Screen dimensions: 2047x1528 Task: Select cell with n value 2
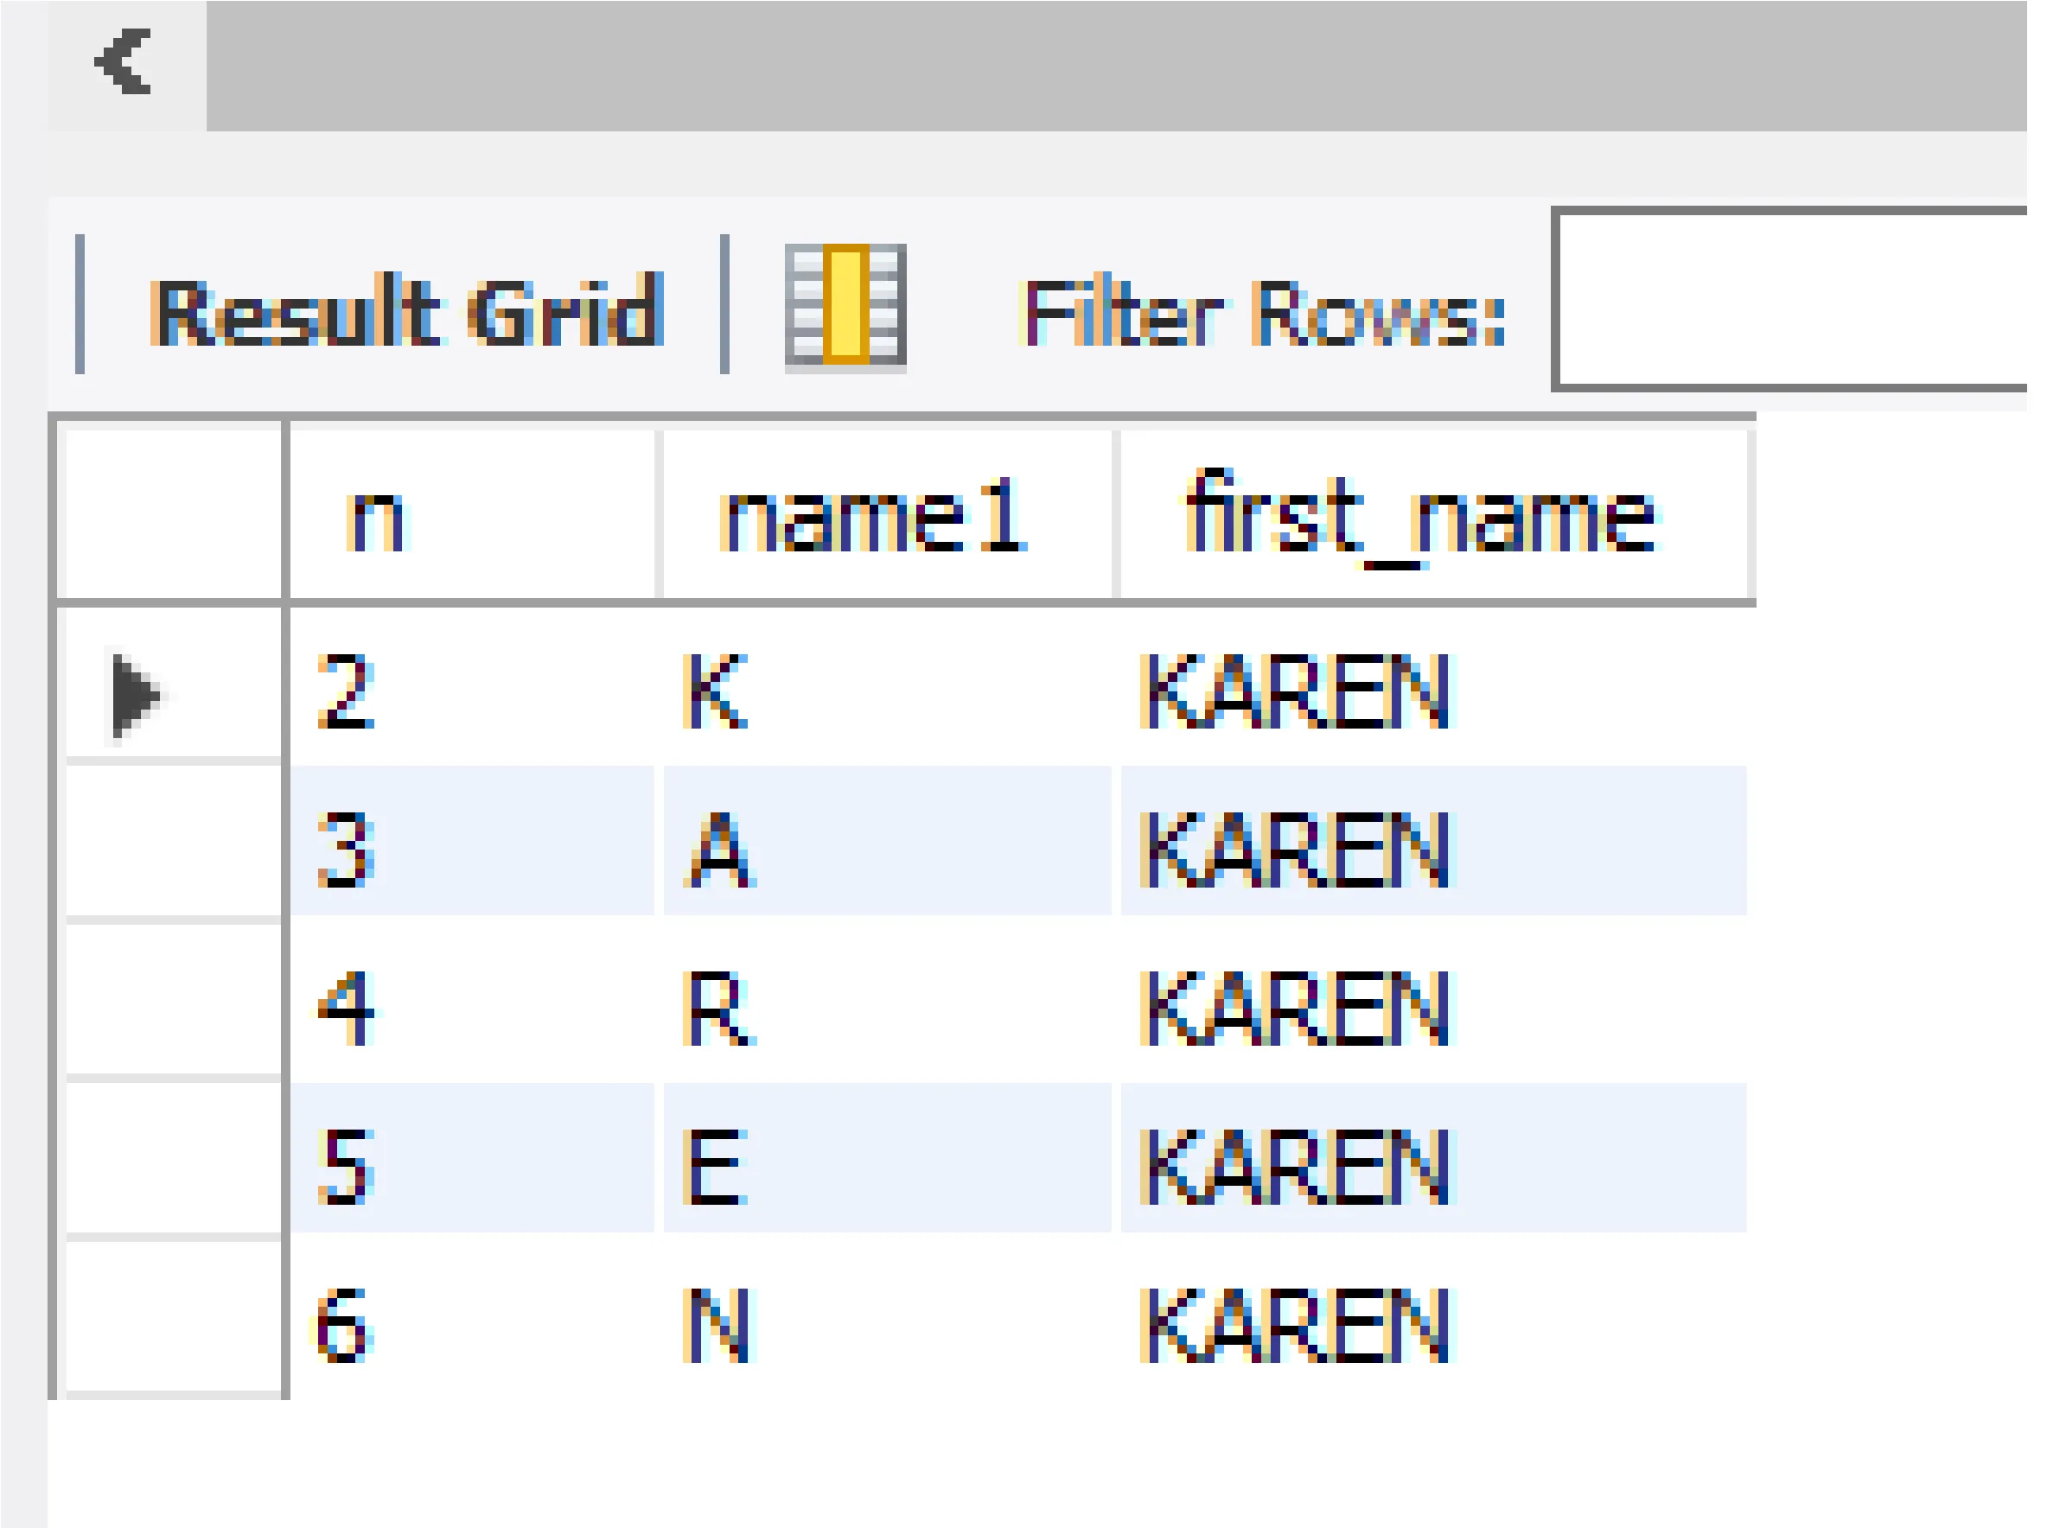tap(471, 691)
